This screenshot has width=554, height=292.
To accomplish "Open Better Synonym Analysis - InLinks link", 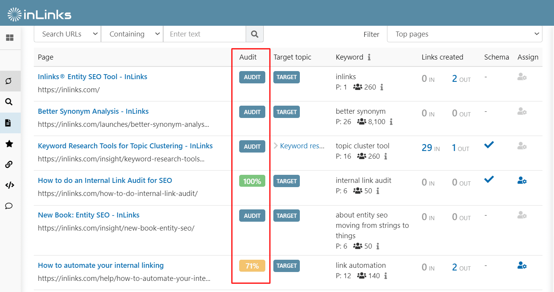I will click(93, 111).
